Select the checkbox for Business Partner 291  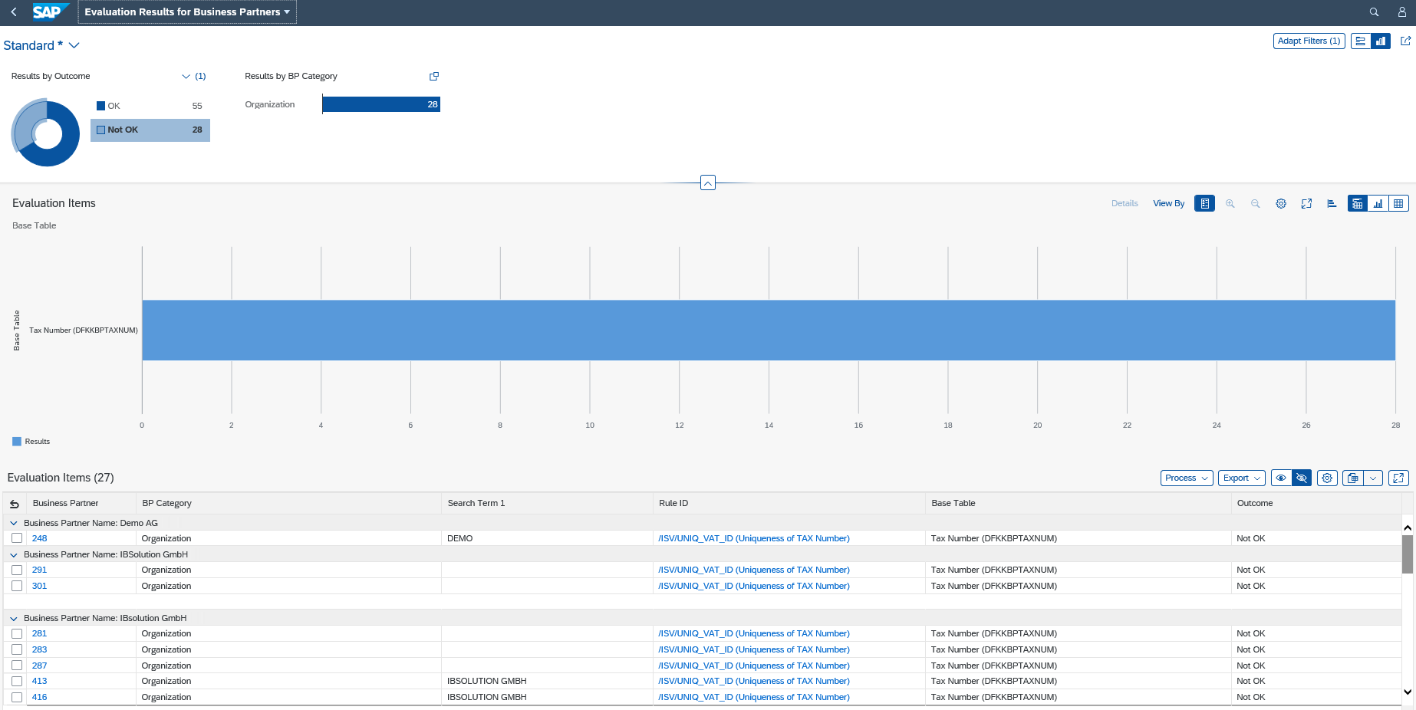click(17, 570)
